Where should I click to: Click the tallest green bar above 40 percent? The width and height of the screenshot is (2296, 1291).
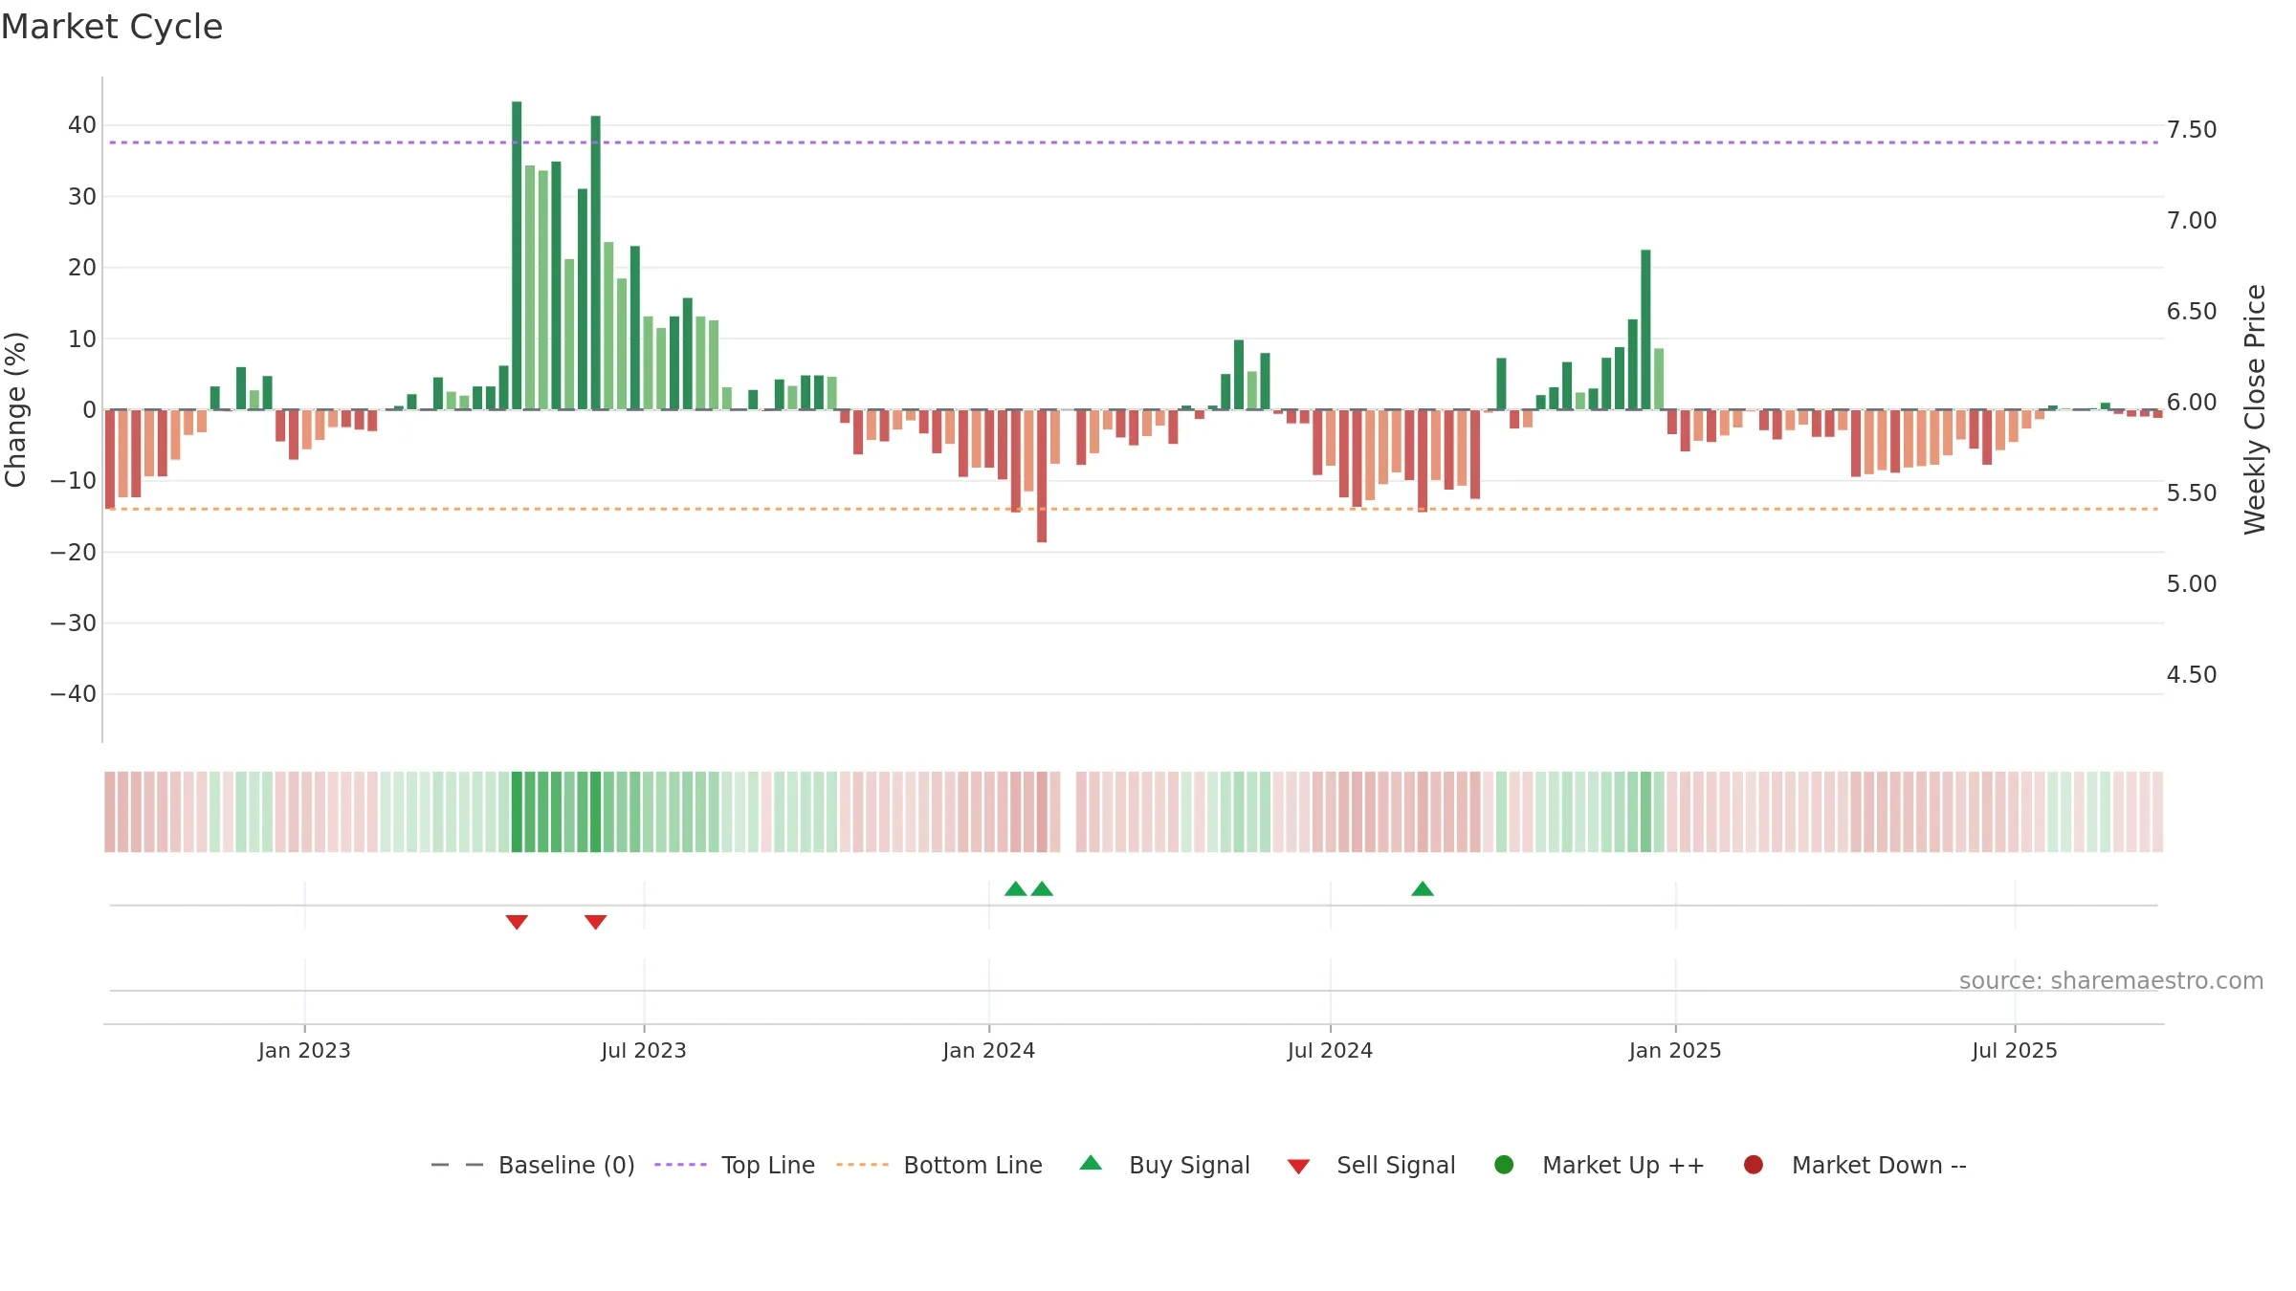tap(517, 255)
